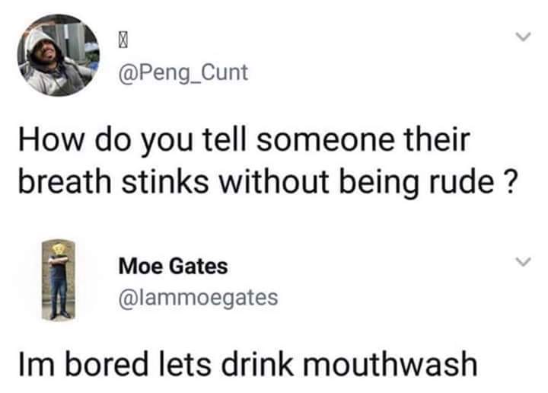Open the tweet asking about stinky breath
Image resolution: width=548 pixels, height=393 pixels.
point(267,161)
